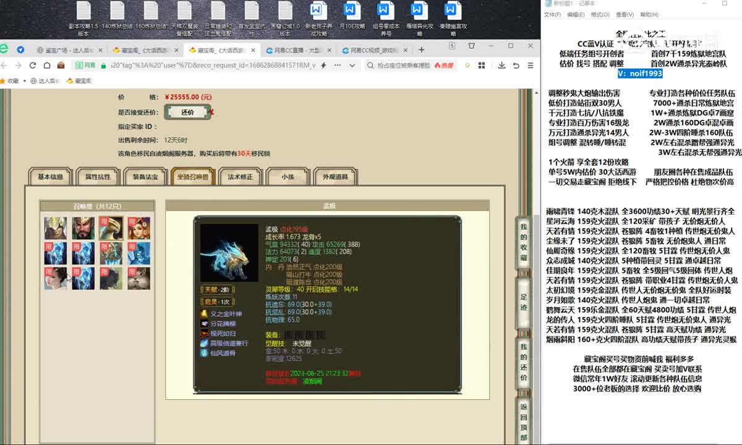742x445 pixels.
Task: Open desktop file 首发宝宝抗性
Action: point(251,19)
